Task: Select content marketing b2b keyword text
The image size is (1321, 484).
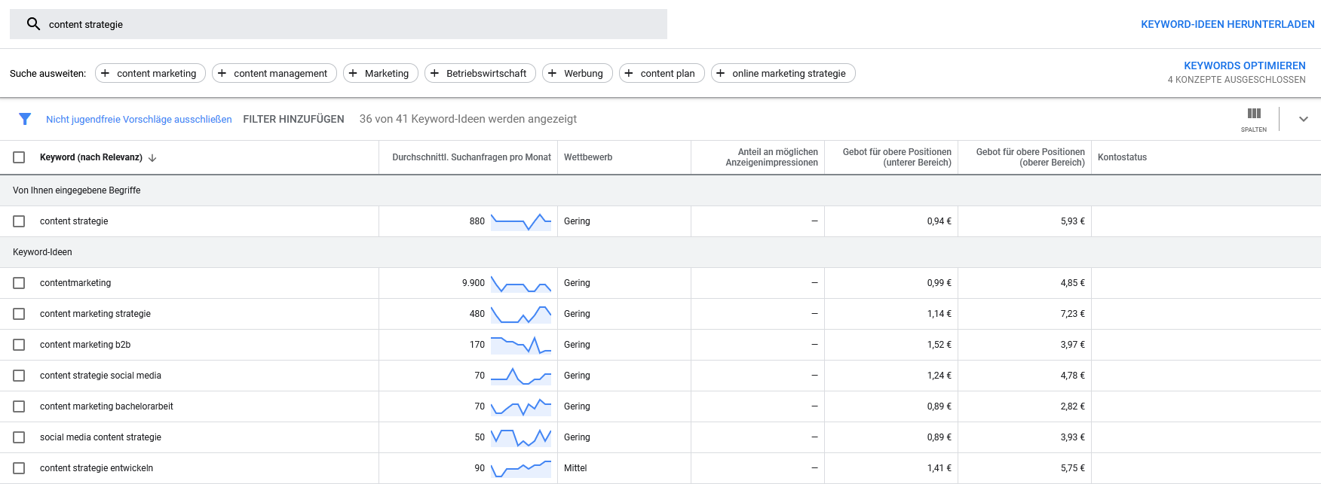Action: [x=85, y=345]
